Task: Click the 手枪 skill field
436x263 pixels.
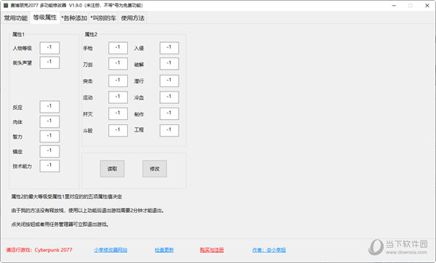Action: tap(118, 48)
